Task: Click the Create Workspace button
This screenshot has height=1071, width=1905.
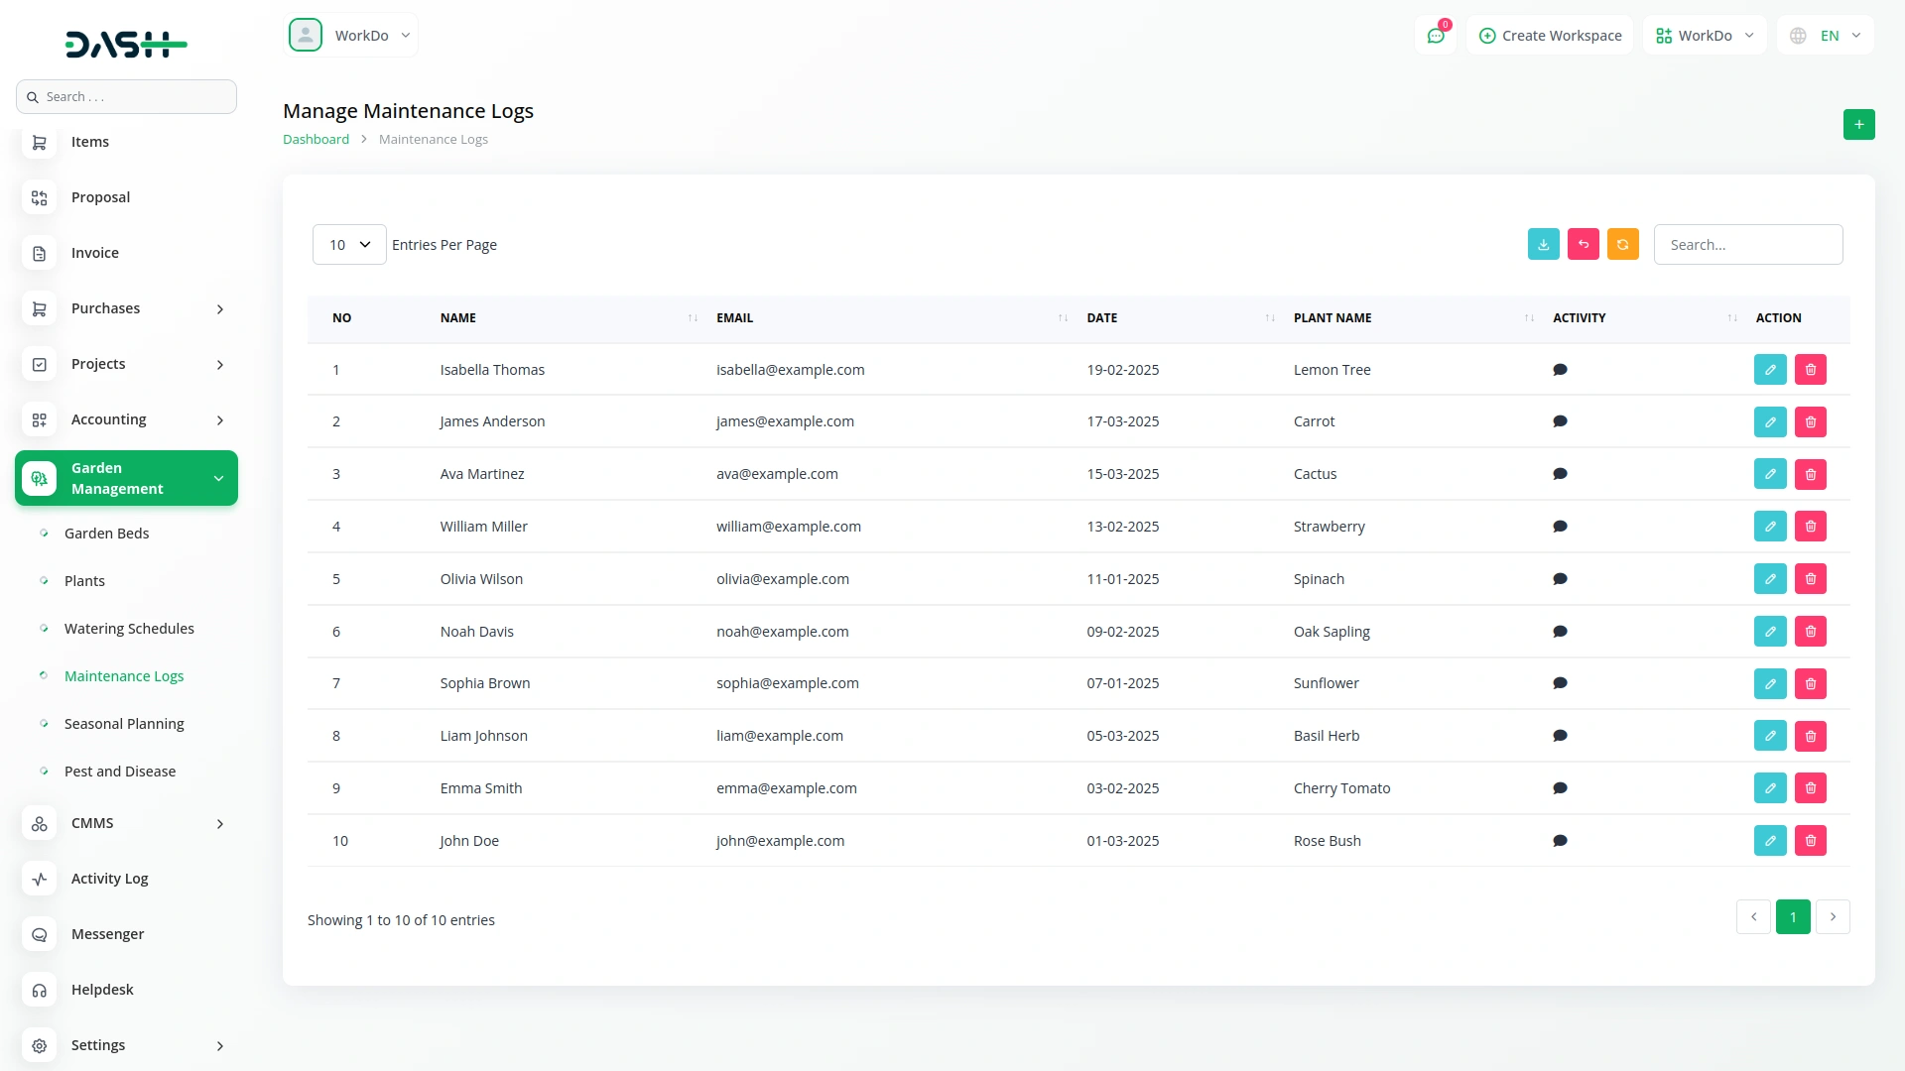Action: point(1550,35)
